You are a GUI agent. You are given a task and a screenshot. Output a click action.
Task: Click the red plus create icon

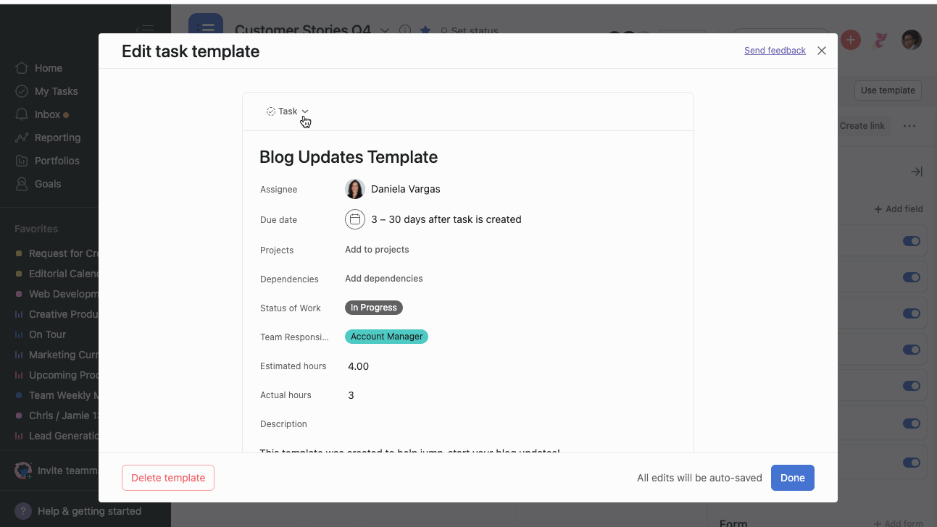tap(850, 40)
